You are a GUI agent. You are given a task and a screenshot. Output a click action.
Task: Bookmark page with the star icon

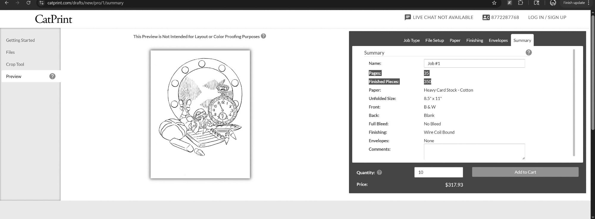coord(494,3)
